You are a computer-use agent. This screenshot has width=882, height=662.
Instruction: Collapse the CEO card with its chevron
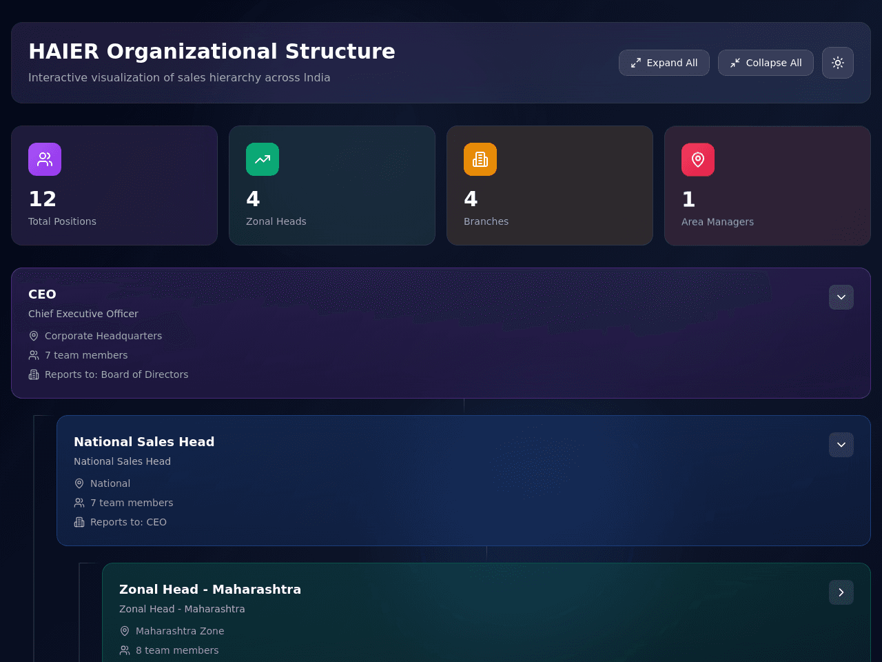[x=841, y=297]
